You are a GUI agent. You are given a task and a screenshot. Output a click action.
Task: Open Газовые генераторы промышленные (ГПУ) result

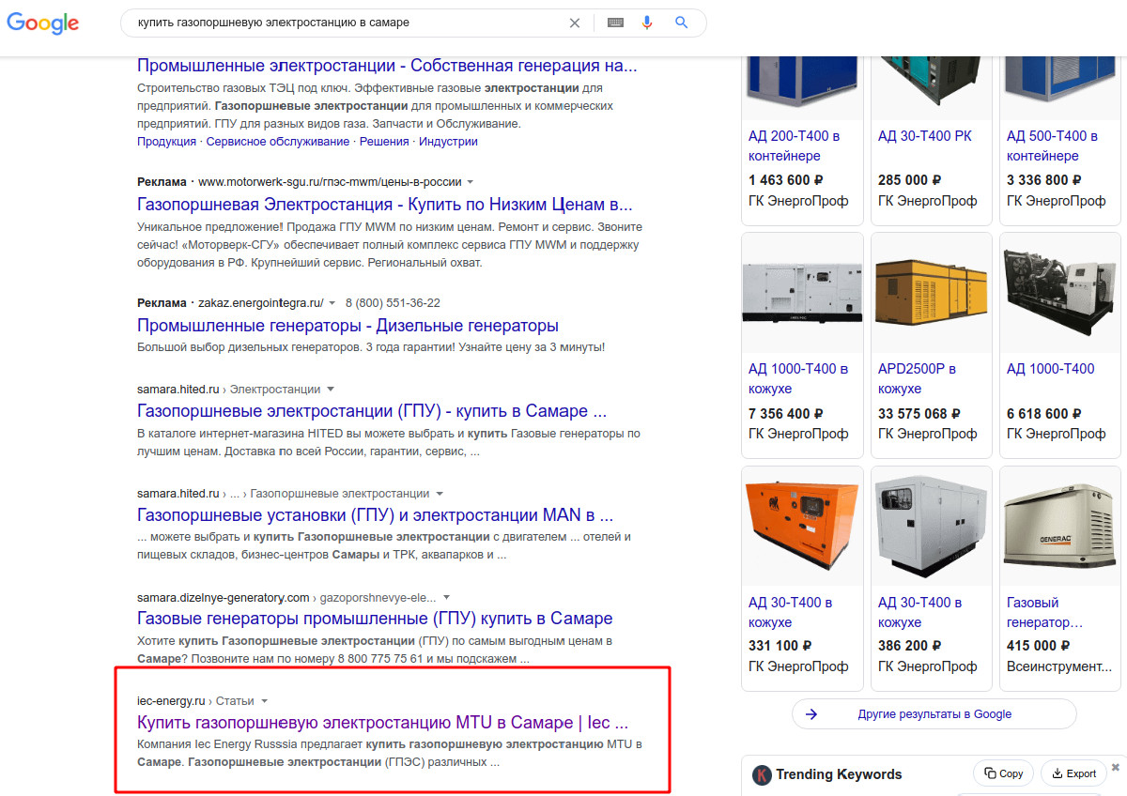pyautogui.click(x=375, y=620)
